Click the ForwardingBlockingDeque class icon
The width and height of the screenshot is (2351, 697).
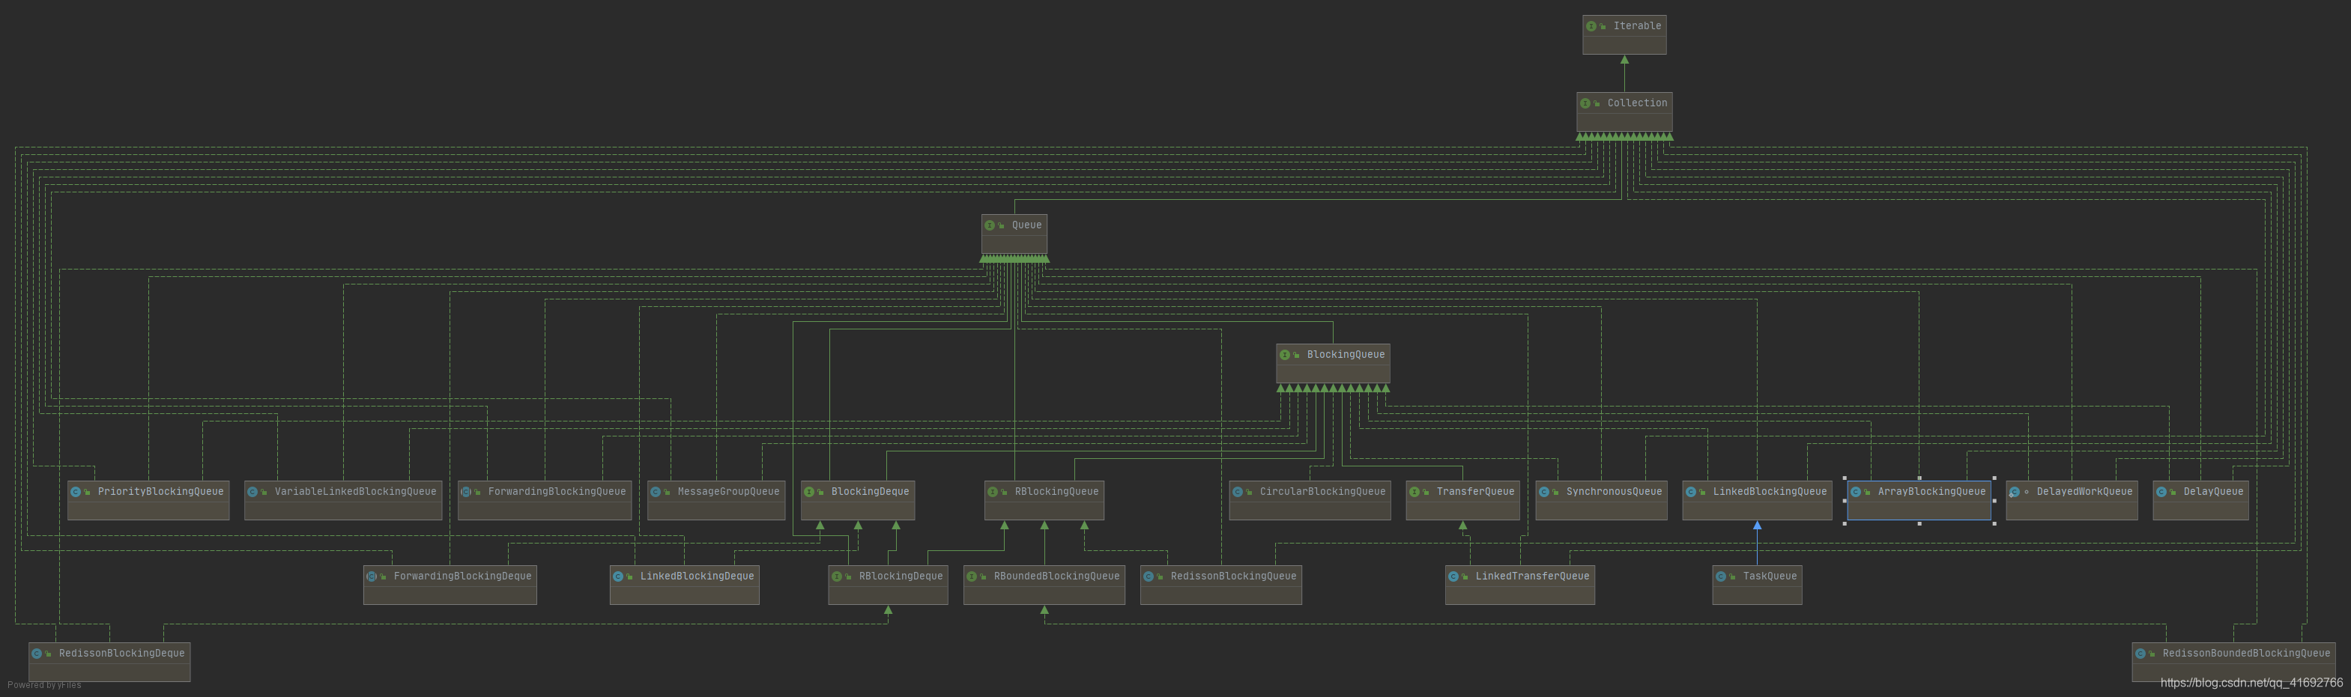pos(372,576)
